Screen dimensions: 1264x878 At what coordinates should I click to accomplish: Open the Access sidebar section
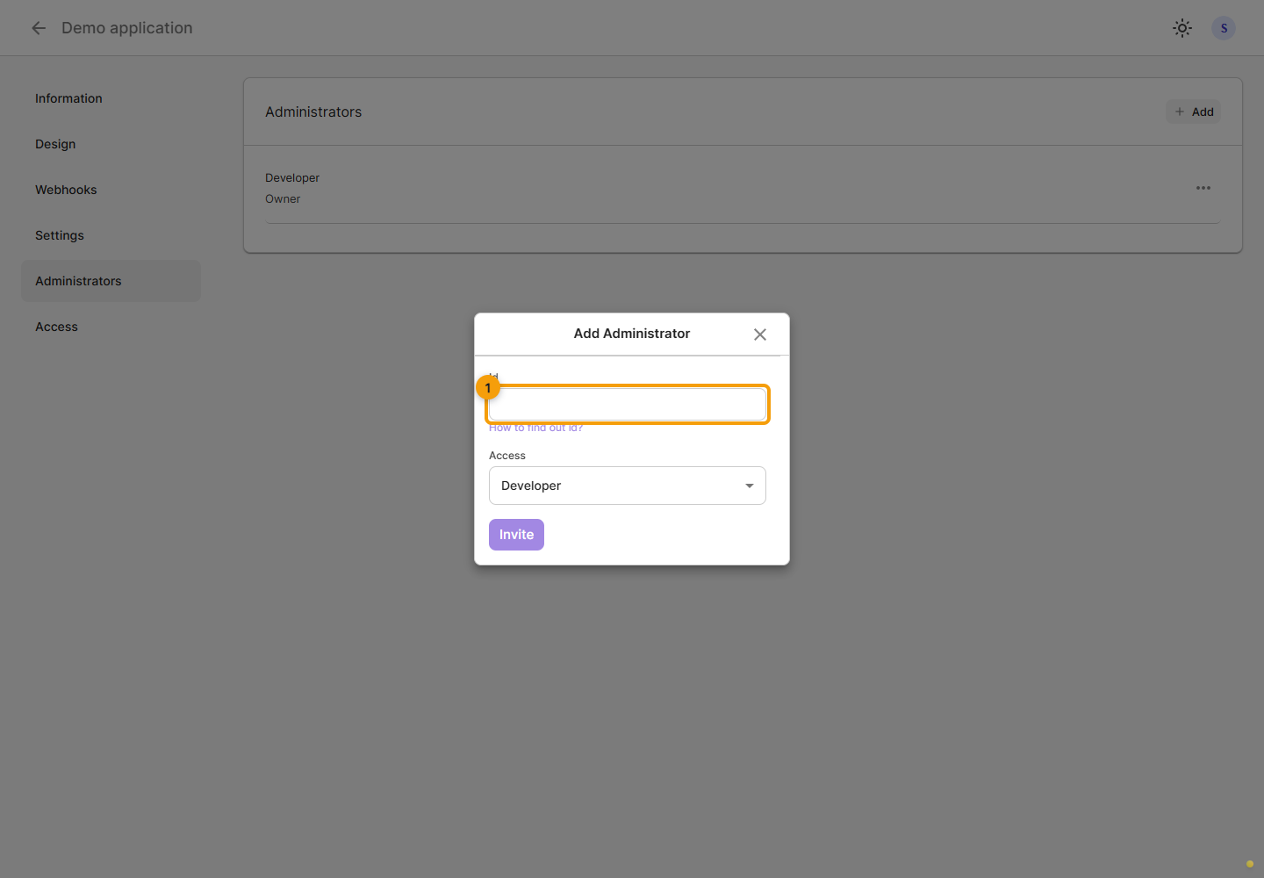click(x=111, y=327)
